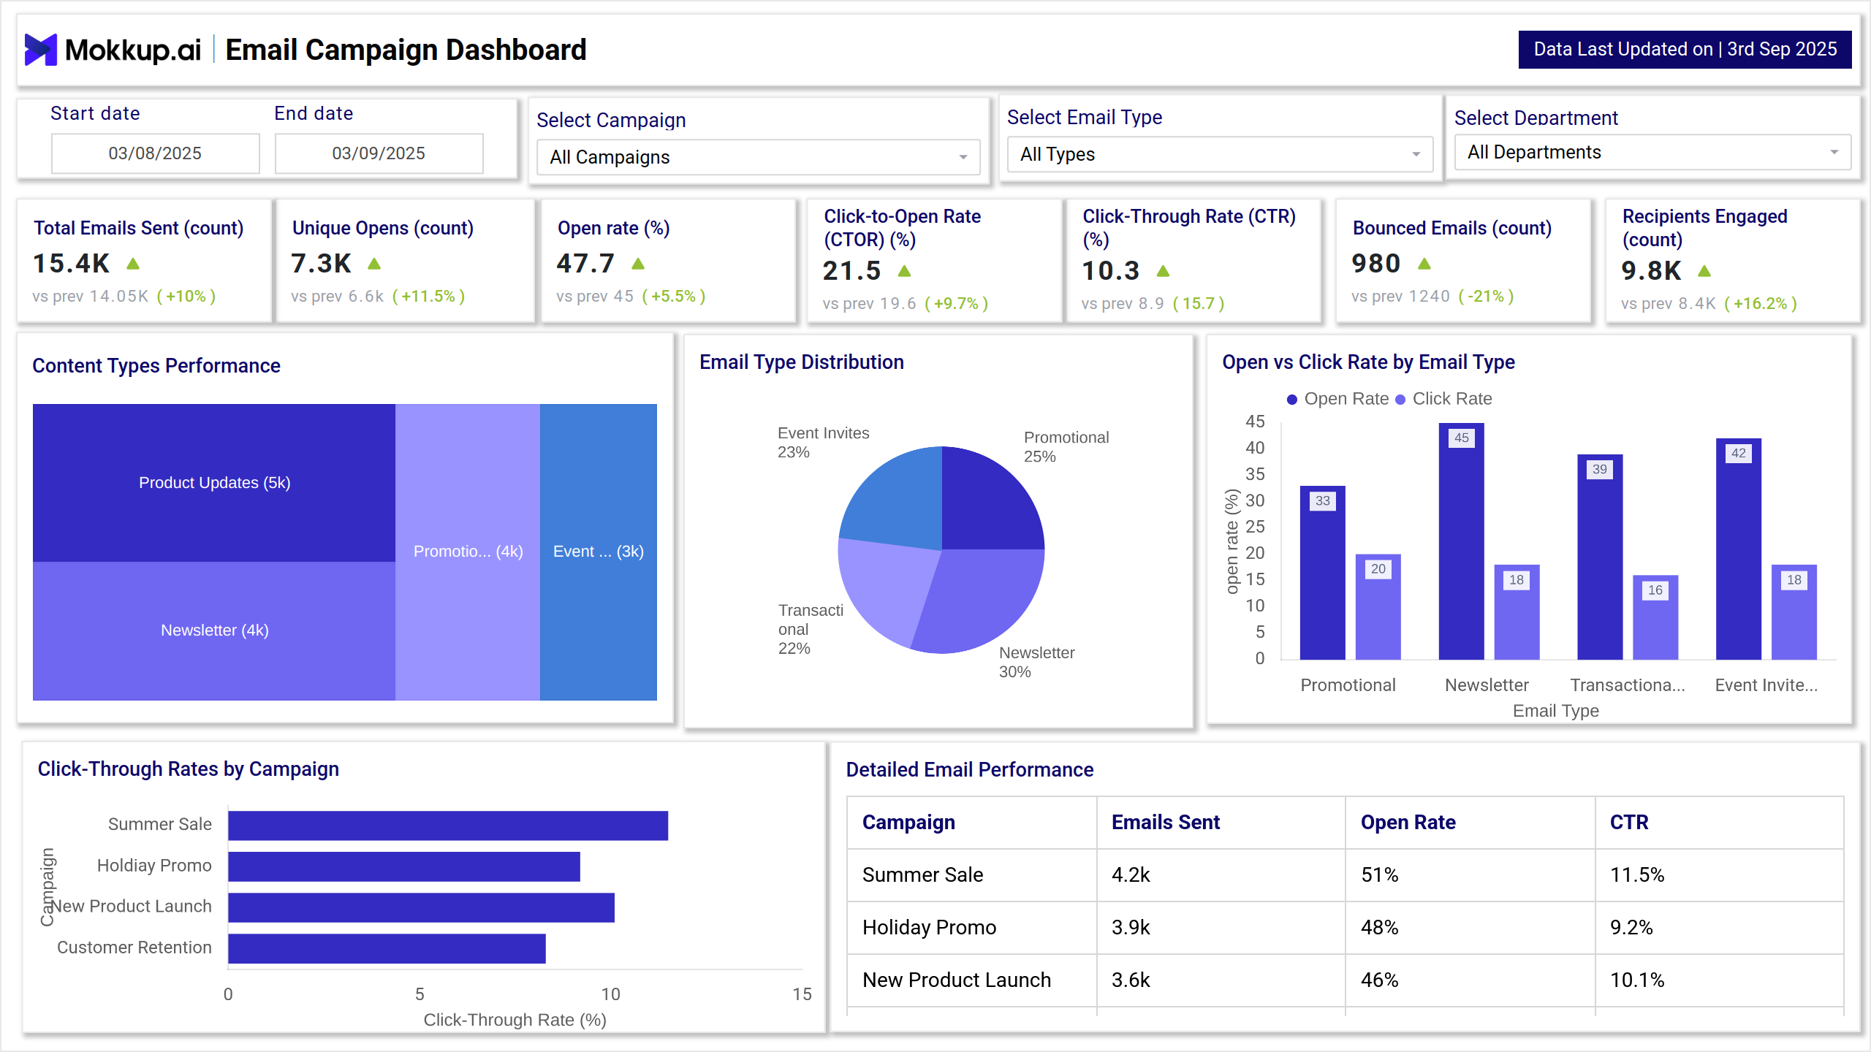Click the Recipients Engaged trend arrow
Viewport: 1871px width, 1052px height.
pos(1704,271)
